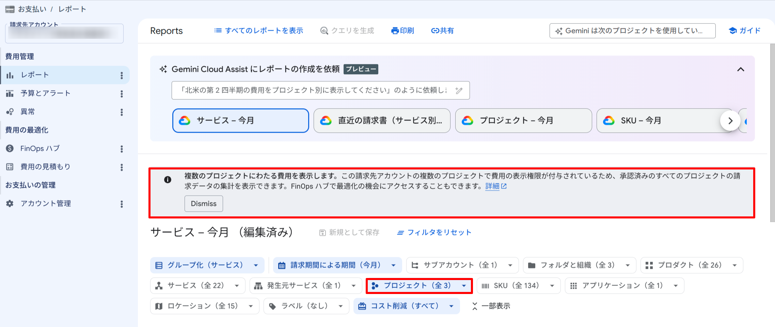This screenshot has height=327, width=775.
Task: Click the more options dots beside FinOps ハブ
Action: coord(122,149)
